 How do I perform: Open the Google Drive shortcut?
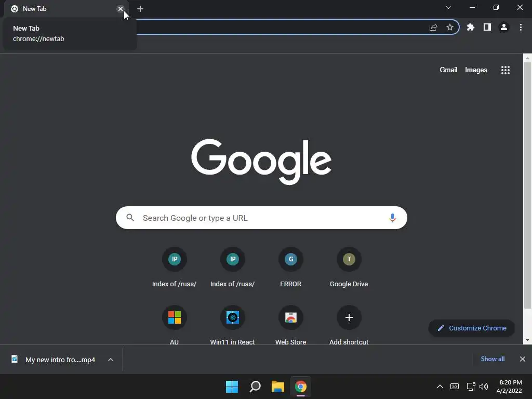[x=349, y=267]
